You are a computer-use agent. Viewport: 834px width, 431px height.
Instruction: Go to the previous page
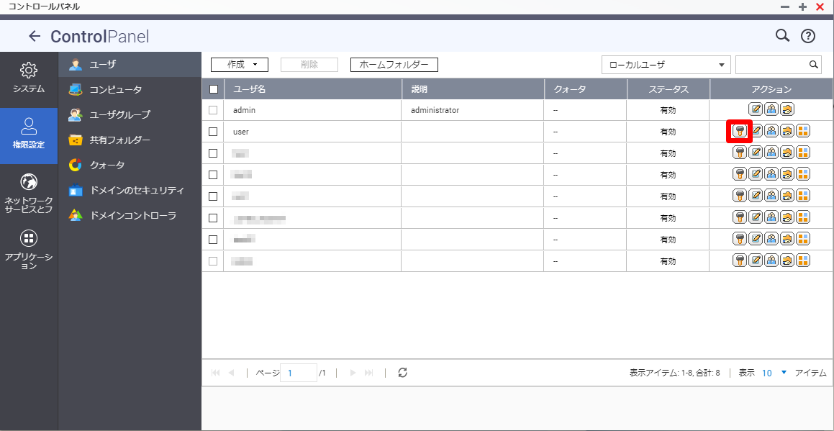click(232, 373)
